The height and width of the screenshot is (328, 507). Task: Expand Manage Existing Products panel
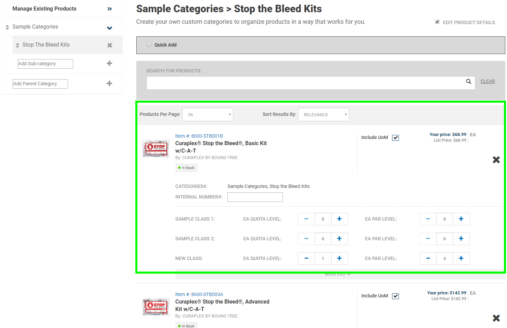pyautogui.click(x=109, y=9)
